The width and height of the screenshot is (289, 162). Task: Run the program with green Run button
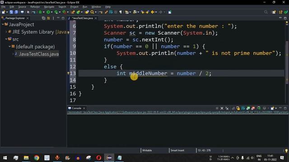(48, 12)
